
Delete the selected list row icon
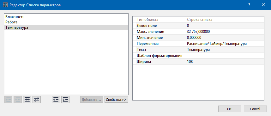(x=27, y=100)
